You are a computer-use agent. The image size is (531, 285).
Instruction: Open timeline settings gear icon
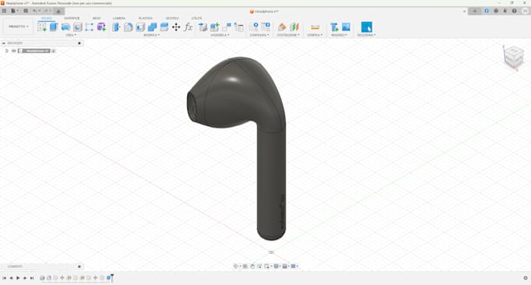pos(526,278)
